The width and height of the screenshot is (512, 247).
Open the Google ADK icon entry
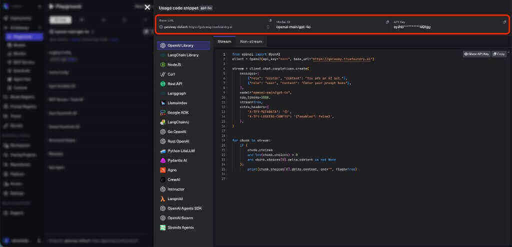click(162, 112)
